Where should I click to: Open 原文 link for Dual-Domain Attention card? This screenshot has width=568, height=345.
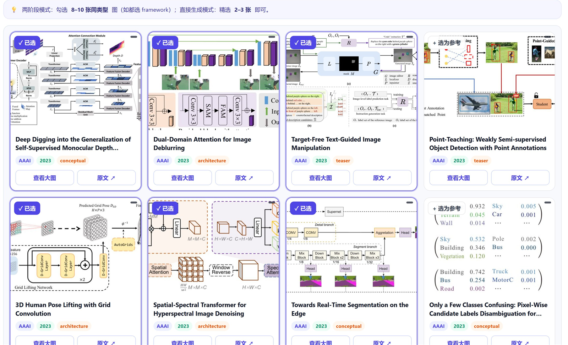tap(244, 178)
